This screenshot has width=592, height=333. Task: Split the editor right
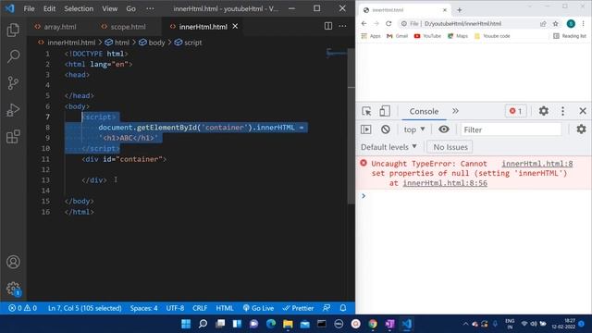point(328,26)
